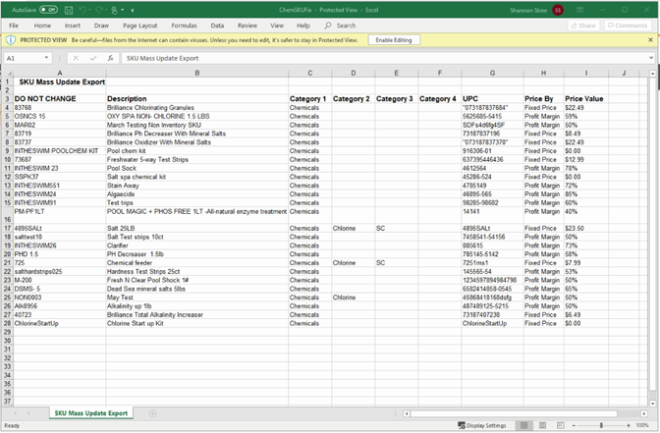Image resolution: width=660 pixels, height=433 pixels.
Task: Select the SKU Mass Update Export sheet tab
Action: [x=91, y=413]
